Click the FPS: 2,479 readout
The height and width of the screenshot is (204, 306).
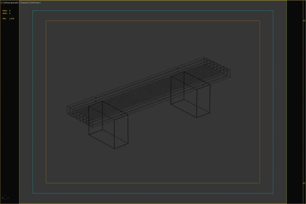pyautogui.click(x=8, y=19)
